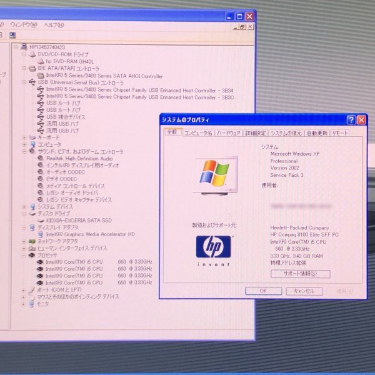Viewport: 375px width, 375px height.
Task: Expand the ネットワーク アダプタ node
Action: (25, 241)
